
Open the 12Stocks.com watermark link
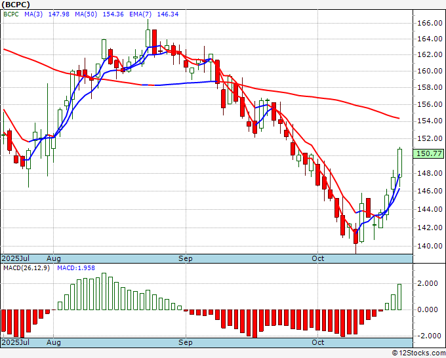(x=418, y=353)
